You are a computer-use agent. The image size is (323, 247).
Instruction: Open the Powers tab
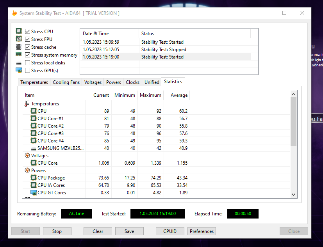pos(114,82)
